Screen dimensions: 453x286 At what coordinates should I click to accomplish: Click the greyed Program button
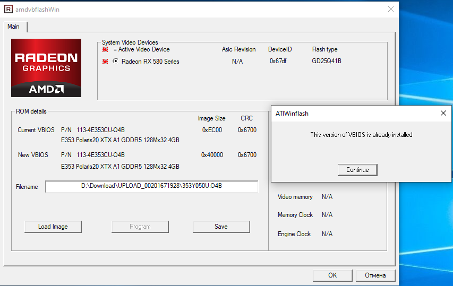point(140,227)
